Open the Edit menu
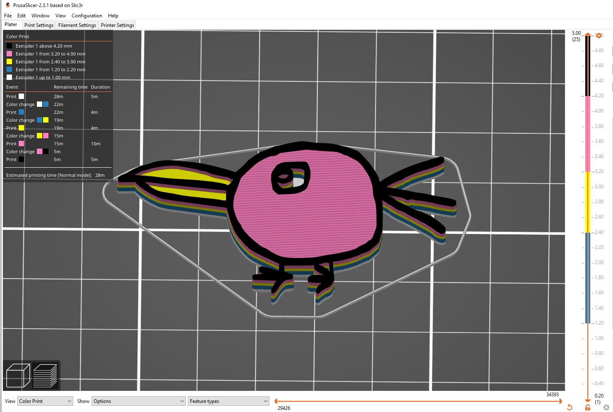This screenshot has width=613, height=412. tap(22, 16)
